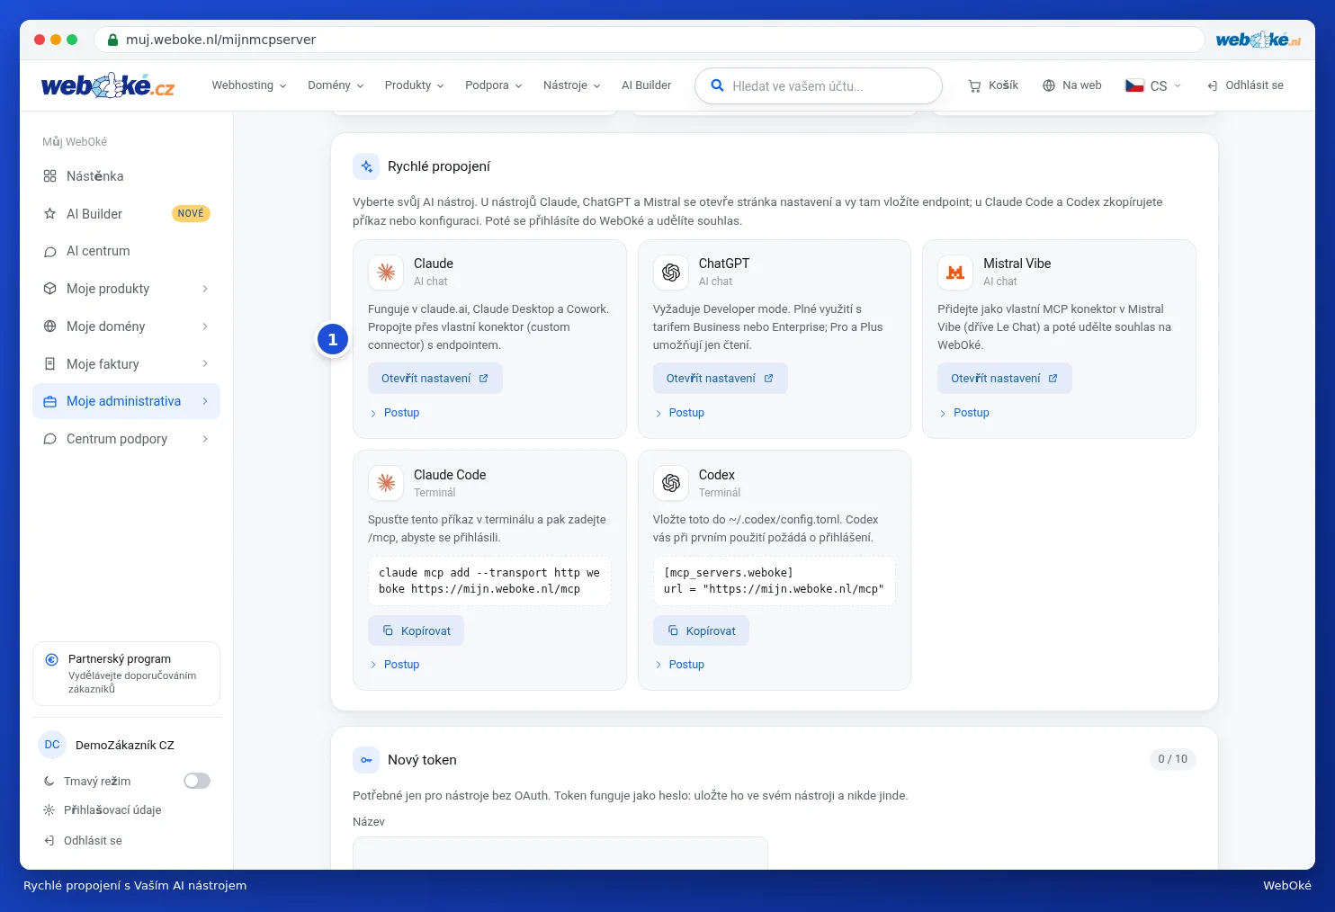Click the Czech flag icon in the header
Image resolution: width=1335 pixels, height=912 pixels.
pos(1134,85)
